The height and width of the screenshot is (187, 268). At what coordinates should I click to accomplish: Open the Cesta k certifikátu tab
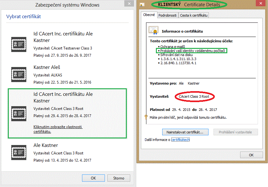pyautogui.click(x=193, y=15)
